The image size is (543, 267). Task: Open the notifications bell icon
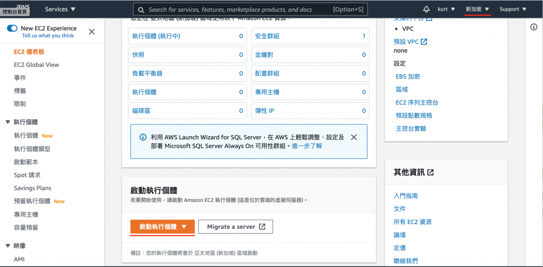click(x=426, y=9)
